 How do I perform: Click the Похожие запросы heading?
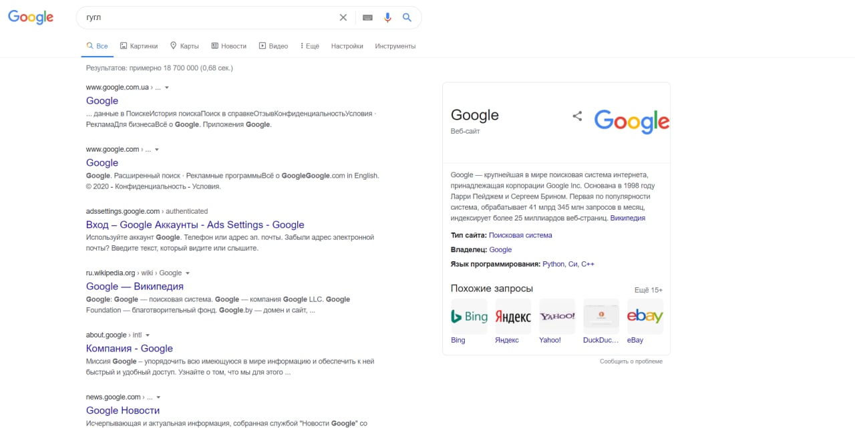(492, 289)
